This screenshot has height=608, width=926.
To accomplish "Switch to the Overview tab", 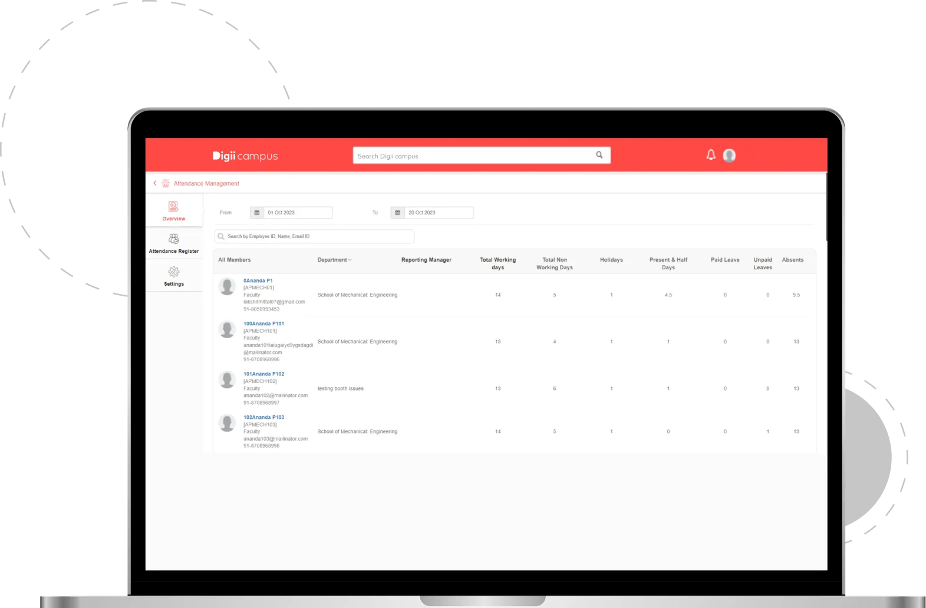I will [174, 211].
